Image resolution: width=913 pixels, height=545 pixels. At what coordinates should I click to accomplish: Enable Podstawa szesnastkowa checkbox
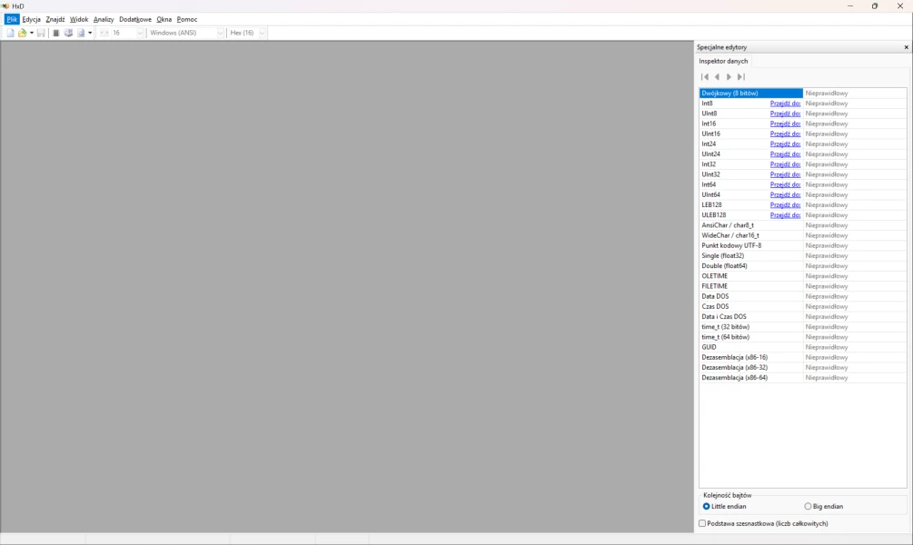(x=702, y=523)
